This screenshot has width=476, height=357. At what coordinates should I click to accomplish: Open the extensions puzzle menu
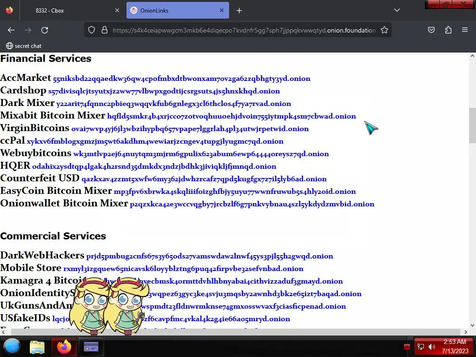click(x=448, y=30)
